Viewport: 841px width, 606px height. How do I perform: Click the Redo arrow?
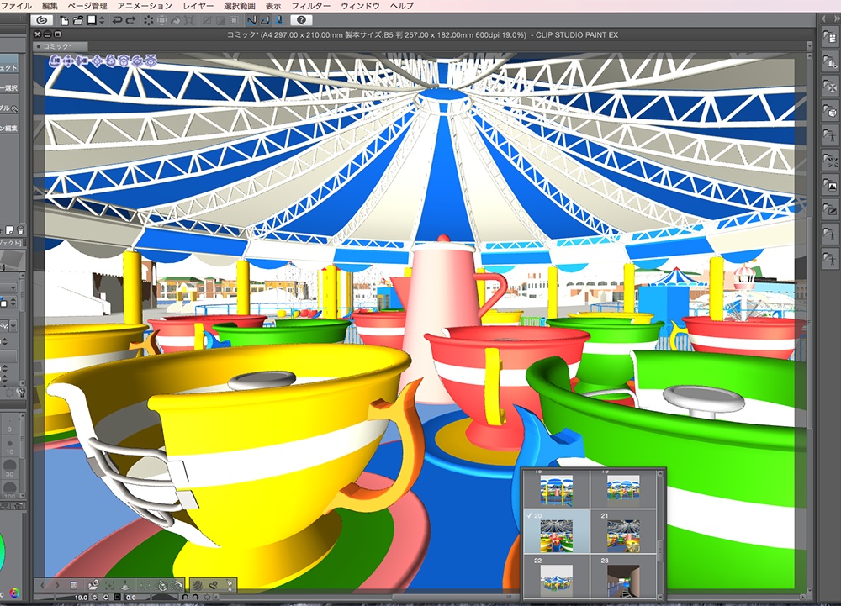(131, 20)
